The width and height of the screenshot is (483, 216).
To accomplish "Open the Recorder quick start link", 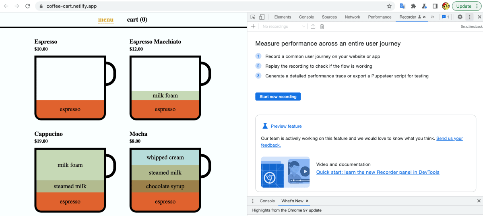I will click(x=378, y=172).
